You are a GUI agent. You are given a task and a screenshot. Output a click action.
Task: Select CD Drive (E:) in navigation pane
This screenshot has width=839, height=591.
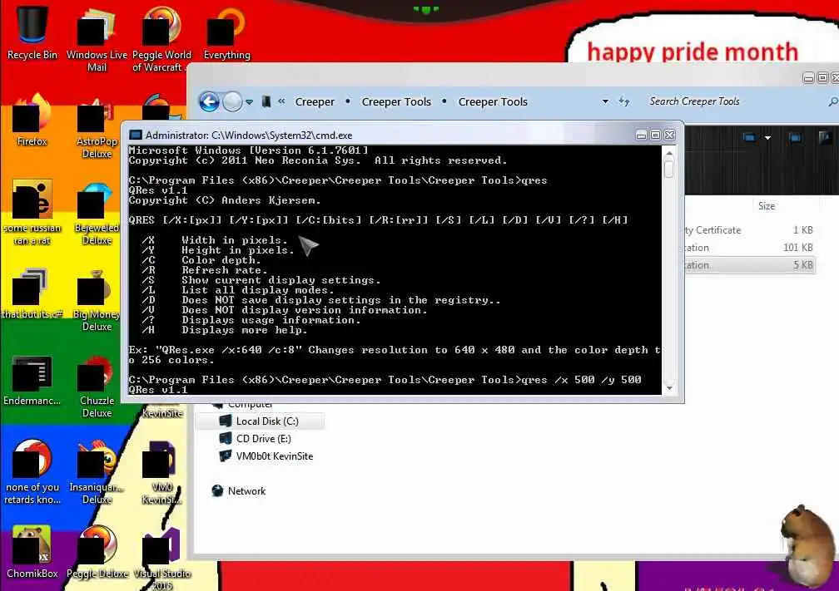pyautogui.click(x=256, y=439)
